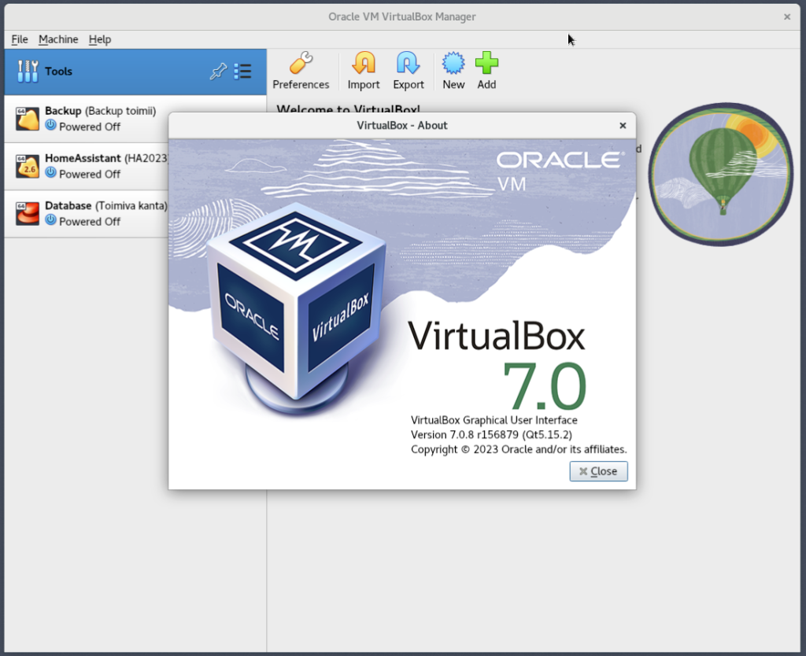This screenshot has width=806, height=656.
Task: Open Preferences from the toolbar
Action: [x=301, y=71]
